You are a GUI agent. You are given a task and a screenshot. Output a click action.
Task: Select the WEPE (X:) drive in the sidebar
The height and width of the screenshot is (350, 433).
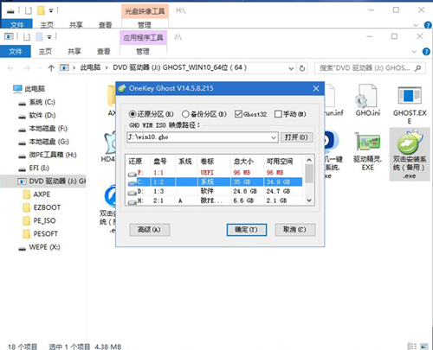[39, 247]
